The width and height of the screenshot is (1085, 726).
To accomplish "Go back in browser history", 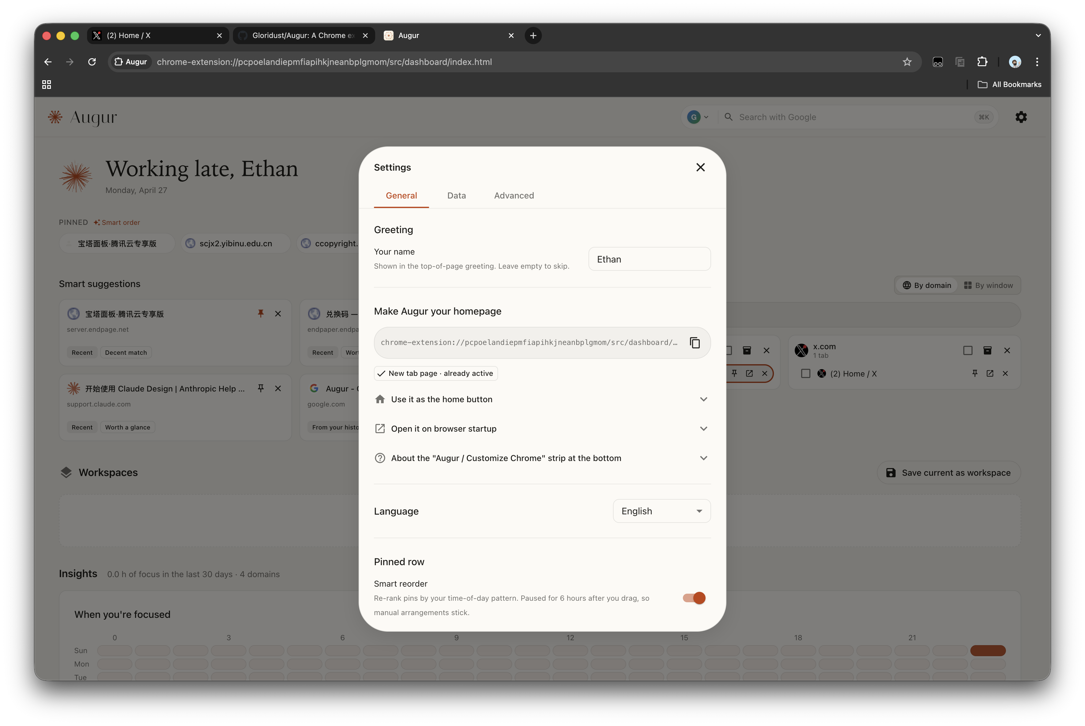I will pyautogui.click(x=48, y=62).
